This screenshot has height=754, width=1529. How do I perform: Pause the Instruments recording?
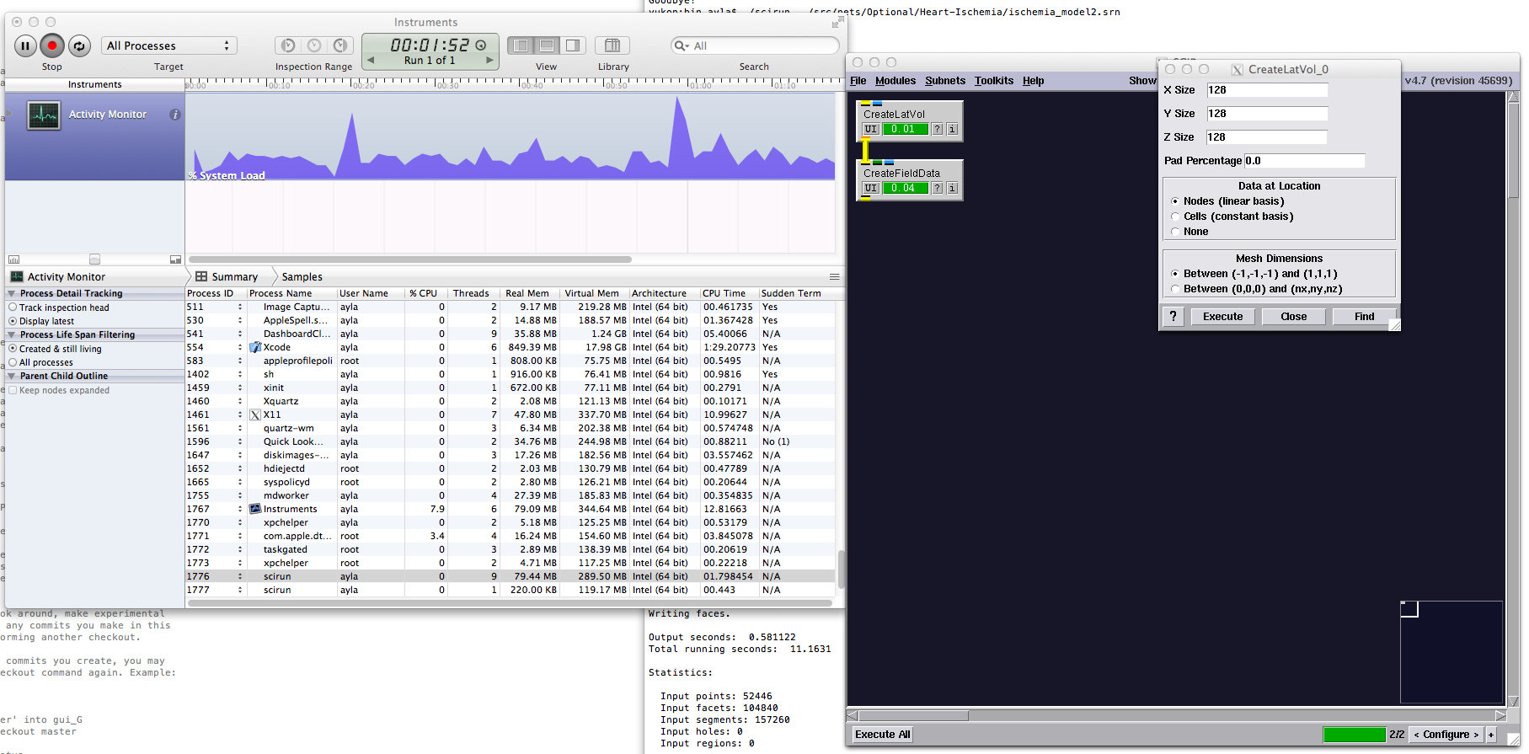pos(25,46)
